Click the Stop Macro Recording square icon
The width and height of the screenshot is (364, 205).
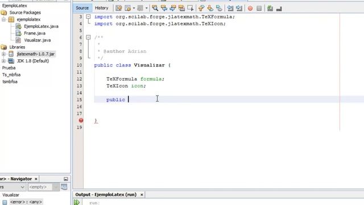point(259,9)
